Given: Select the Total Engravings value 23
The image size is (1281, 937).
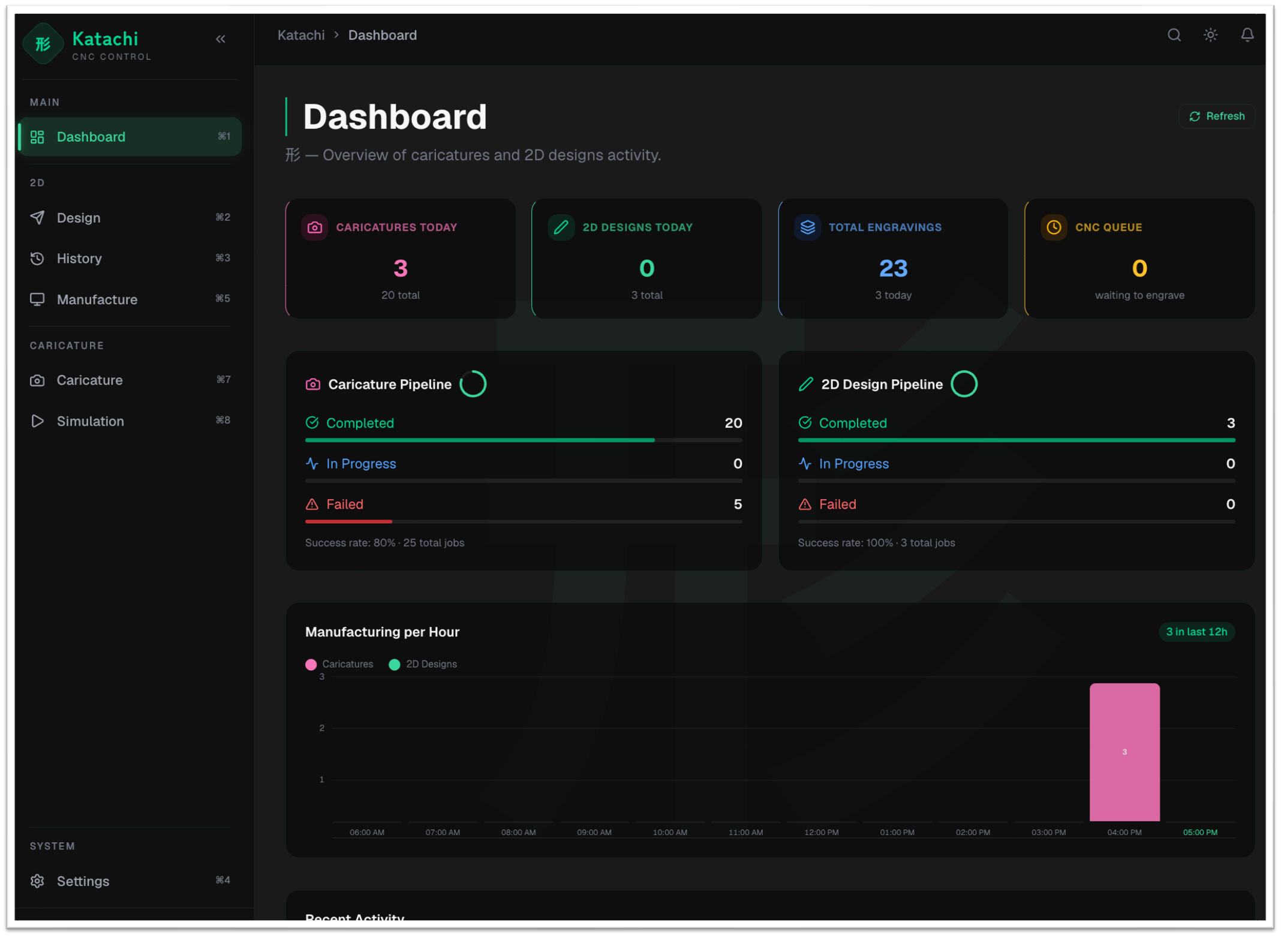Looking at the screenshot, I should point(893,268).
